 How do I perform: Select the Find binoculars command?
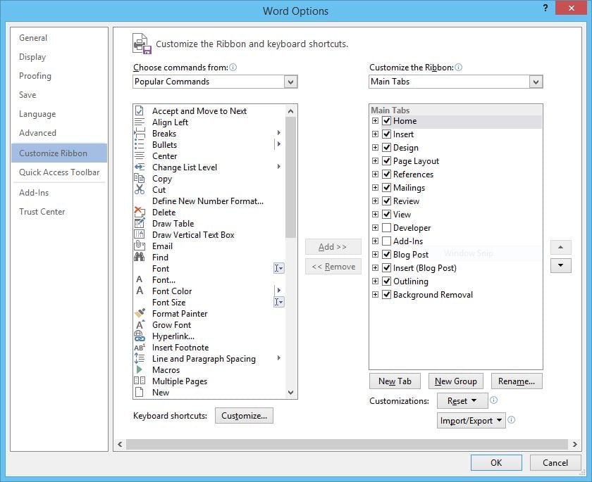point(143,258)
